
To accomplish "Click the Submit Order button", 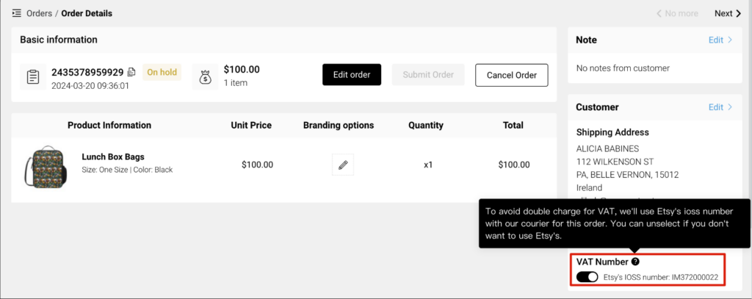I will [x=428, y=75].
